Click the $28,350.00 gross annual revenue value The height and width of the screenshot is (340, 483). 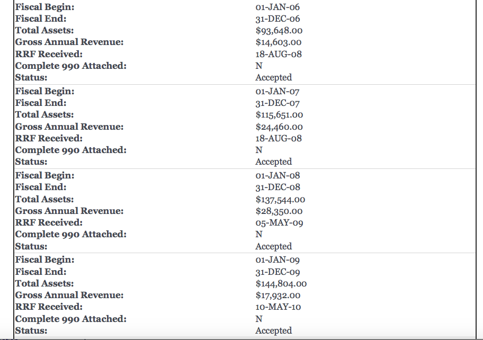[279, 211]
